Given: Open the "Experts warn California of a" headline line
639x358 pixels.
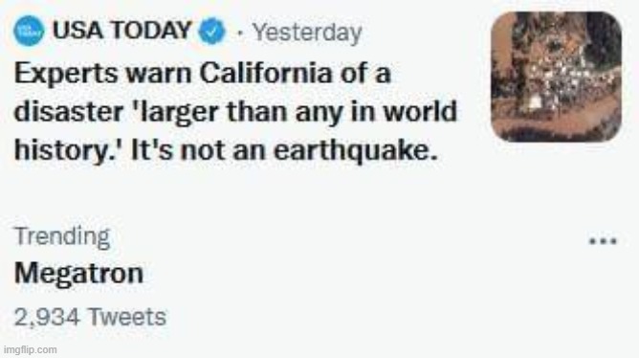Looking at the screenshot, I should click(x=203, y=74).
